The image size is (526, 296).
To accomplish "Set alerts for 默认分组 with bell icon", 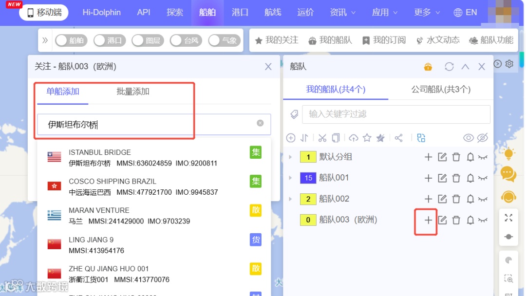I will click(470, 157).
